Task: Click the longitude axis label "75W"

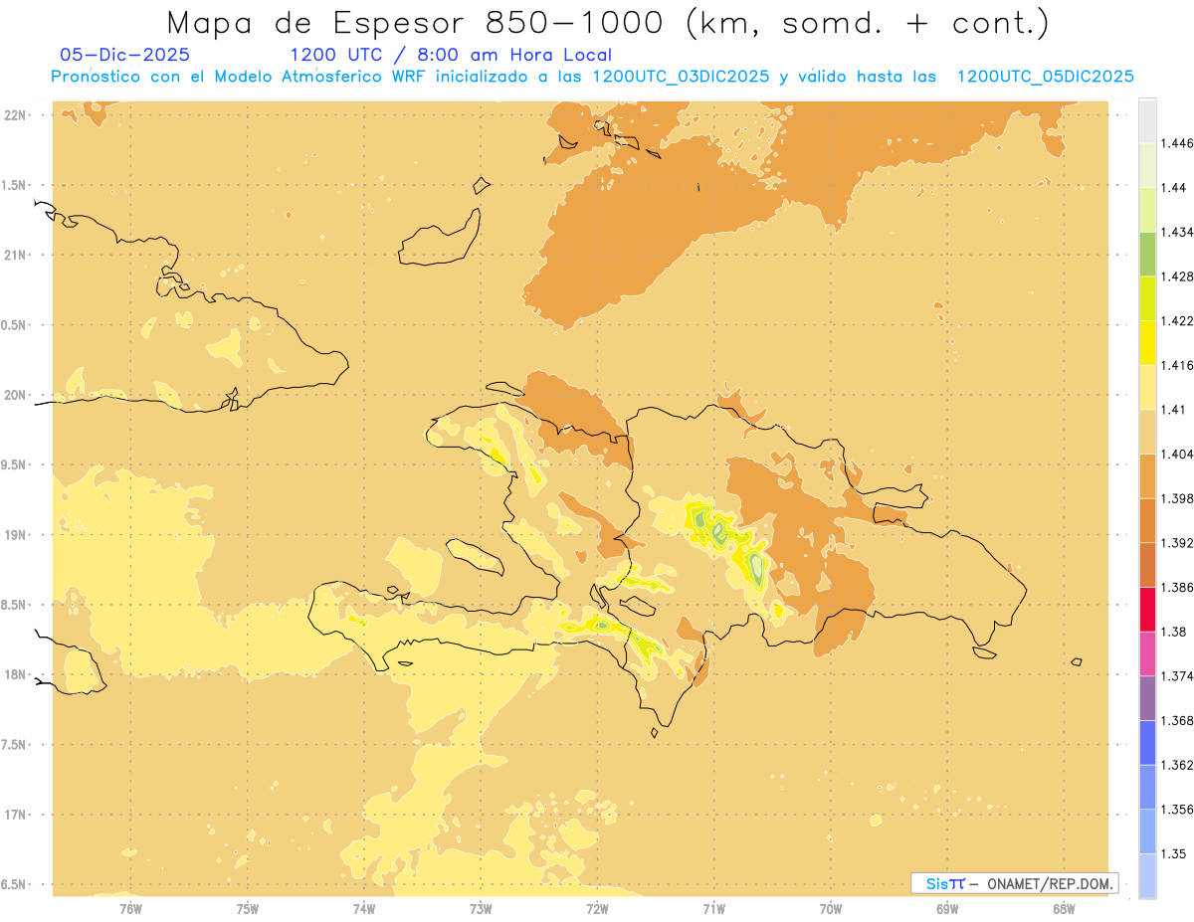Action: coord(247,908)
